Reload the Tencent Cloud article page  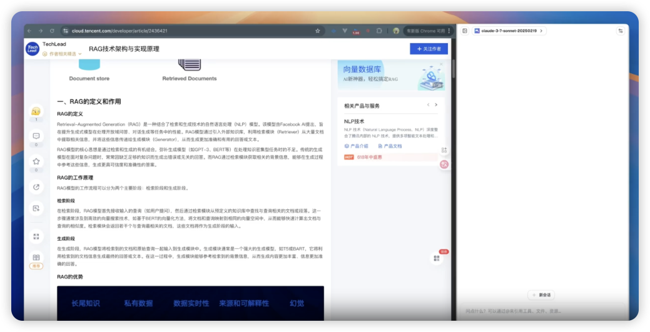click(x=52, y=31)
